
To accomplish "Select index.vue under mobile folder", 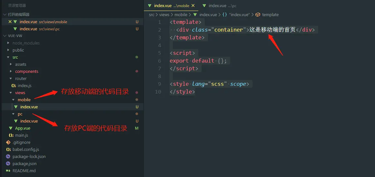I will pos(72,107).
